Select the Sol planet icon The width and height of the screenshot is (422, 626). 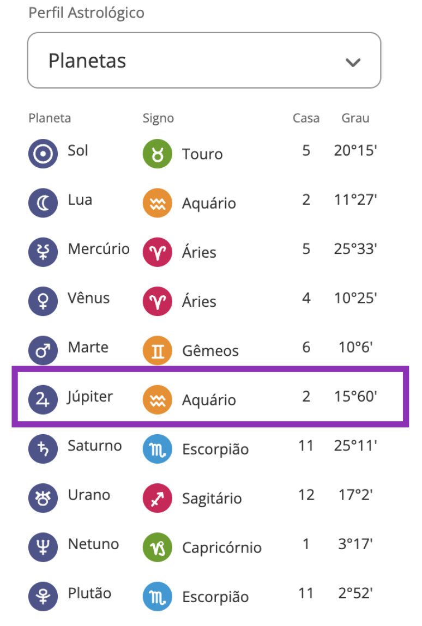pyautogui.click(x=43, y=153)
